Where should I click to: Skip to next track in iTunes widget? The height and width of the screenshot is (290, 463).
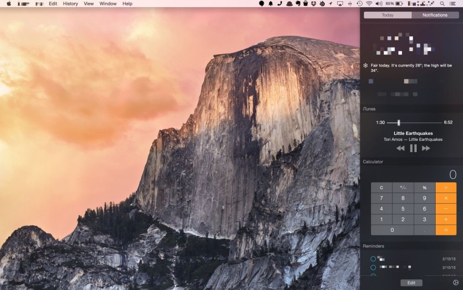[x=426, y=148]
